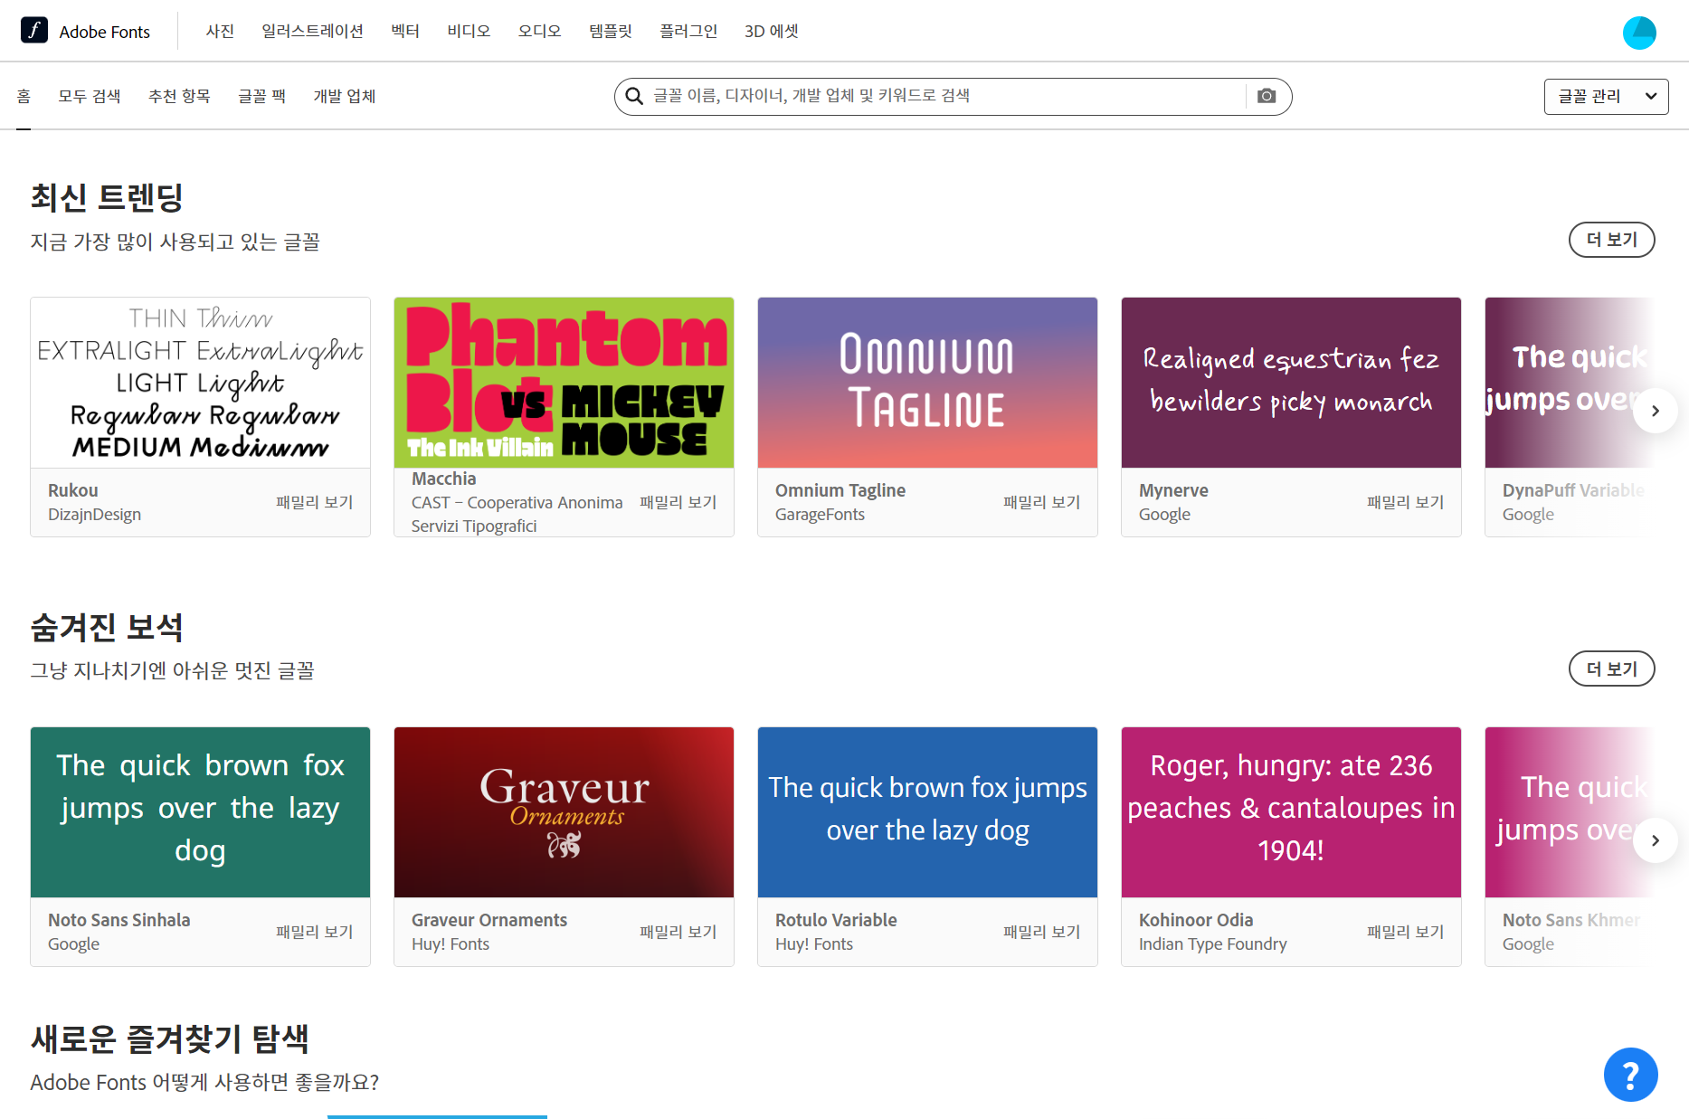This screenshot has height=1119, width=1689.
Task: Click the Rukou font name
Action: (72, 490)
